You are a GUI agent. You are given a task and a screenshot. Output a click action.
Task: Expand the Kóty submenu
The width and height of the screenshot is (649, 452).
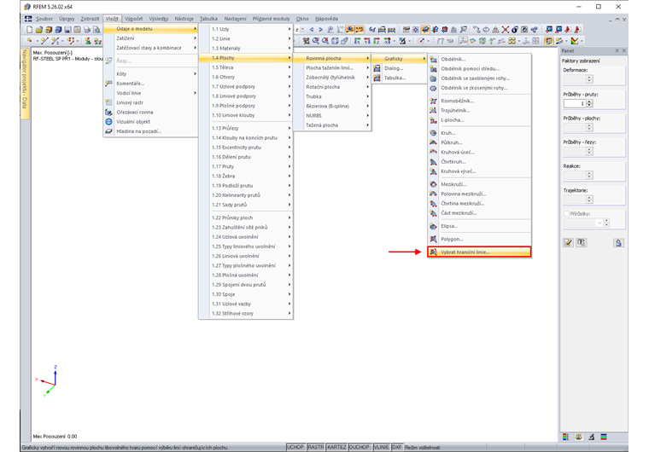pyautogui.click(x=150, y=73)
